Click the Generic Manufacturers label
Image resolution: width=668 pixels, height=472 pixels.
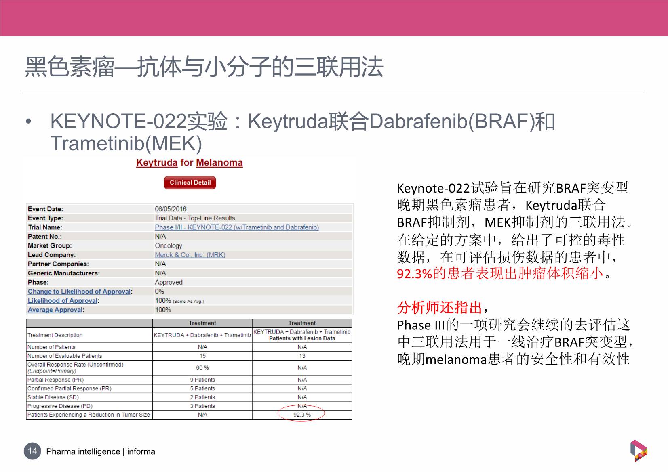[x=64, y=273]
